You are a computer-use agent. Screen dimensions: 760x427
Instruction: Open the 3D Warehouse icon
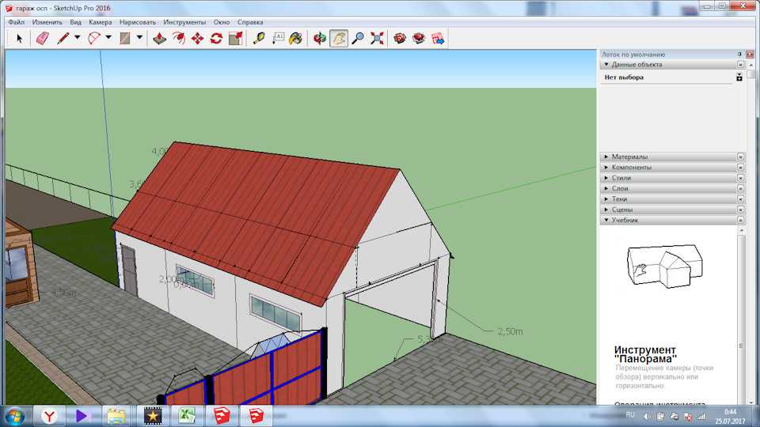pyautogui.click(x=400, y=38)
